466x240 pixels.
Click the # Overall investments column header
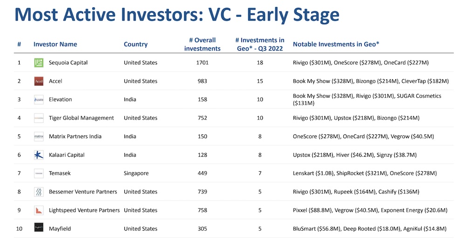pos(202,44)
